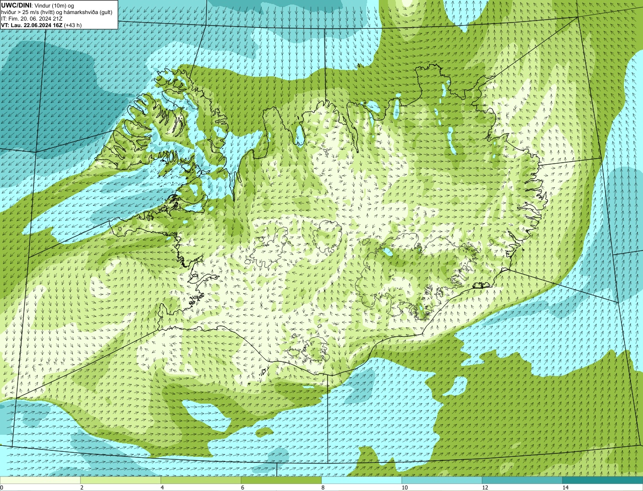Click the 4–6 m/s green legend swatch
Screen dimensions: 643x491
tap(201, 480)
